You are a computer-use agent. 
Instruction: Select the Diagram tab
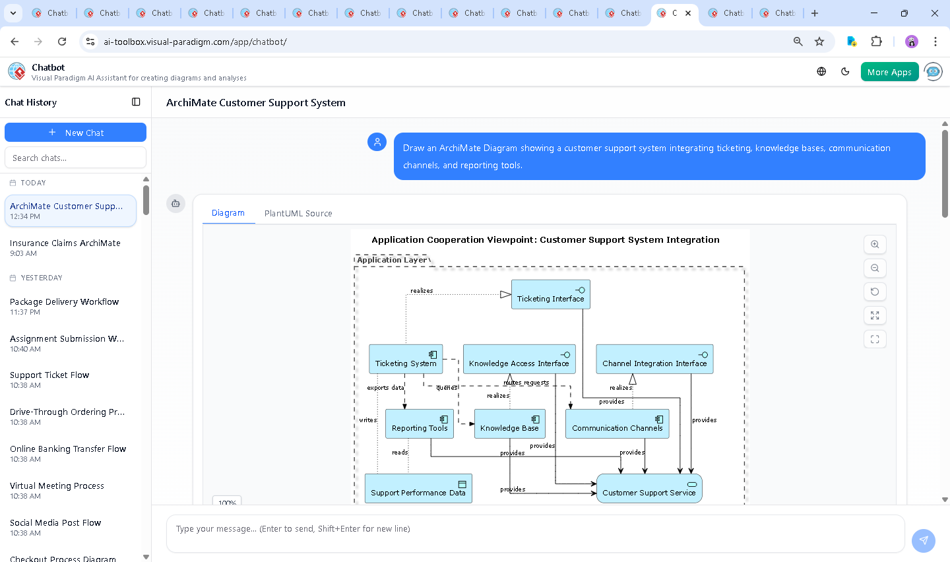(228, 213)
